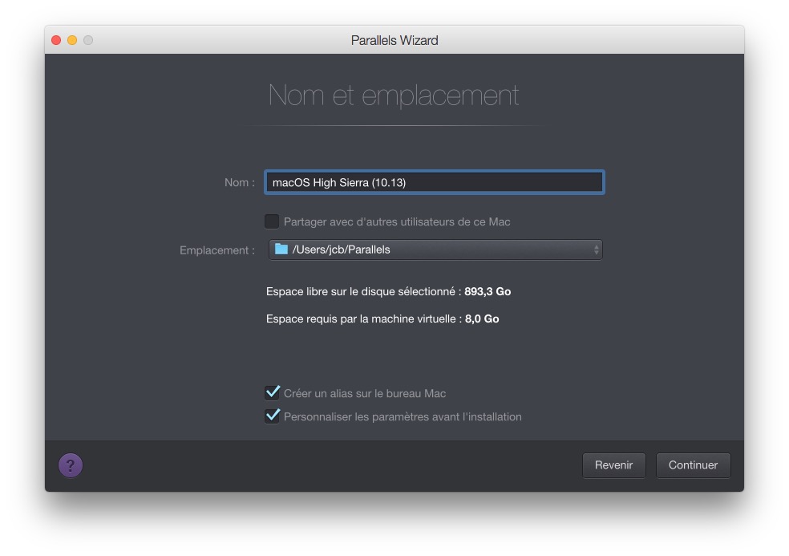
Task: Minimize the Parallels Wizard window
Action: pos(72,40)
